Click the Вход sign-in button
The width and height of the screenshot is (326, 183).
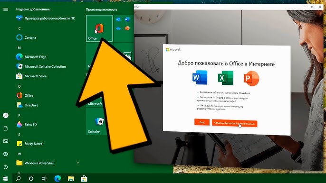(202, 122)
